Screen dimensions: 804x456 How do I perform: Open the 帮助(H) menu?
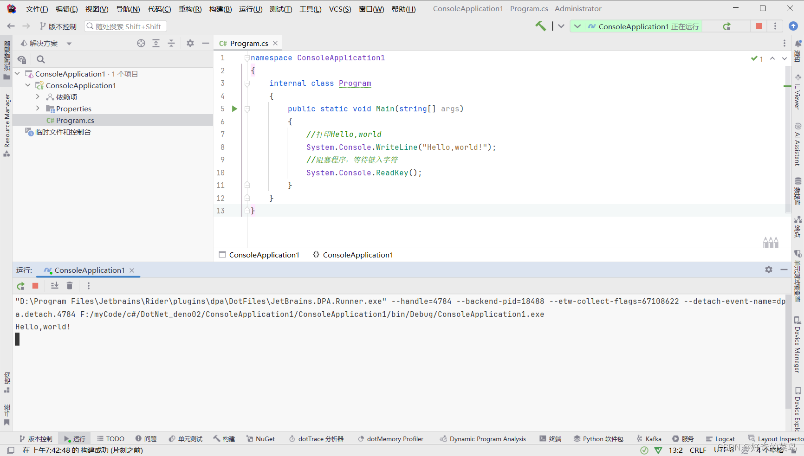tap(403, 9)
